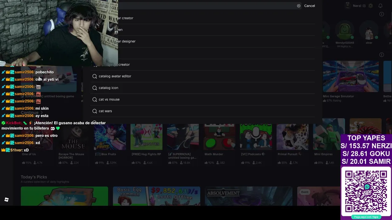Click the small icon right of Nerzi
392x220 pixels.
[x=364, y=6]
